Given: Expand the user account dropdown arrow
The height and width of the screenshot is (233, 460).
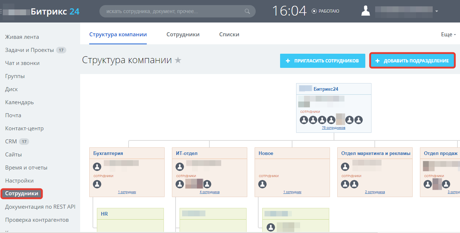Looking at the screenshot, I should point(436,11).
